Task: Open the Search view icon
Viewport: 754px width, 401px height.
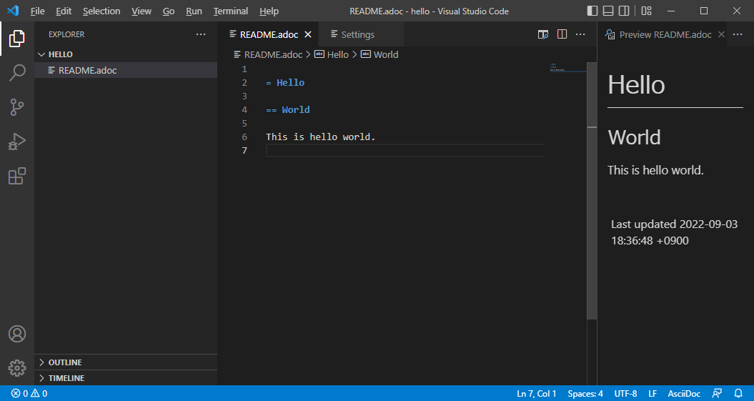Action: click(x=17, y=73)
